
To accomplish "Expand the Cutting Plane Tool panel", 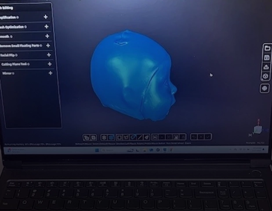I will click(x=49, y=64).
